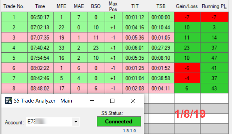Open the Account dropdown arrow
This screenshot has height=134, width=232.
[x=76, y=122]
